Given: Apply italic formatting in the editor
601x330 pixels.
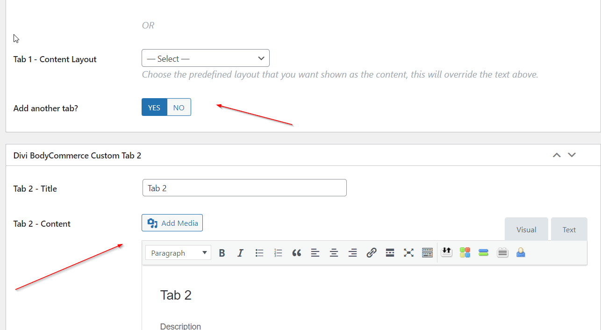Looking at the screenshot, I should click(240, 253).
